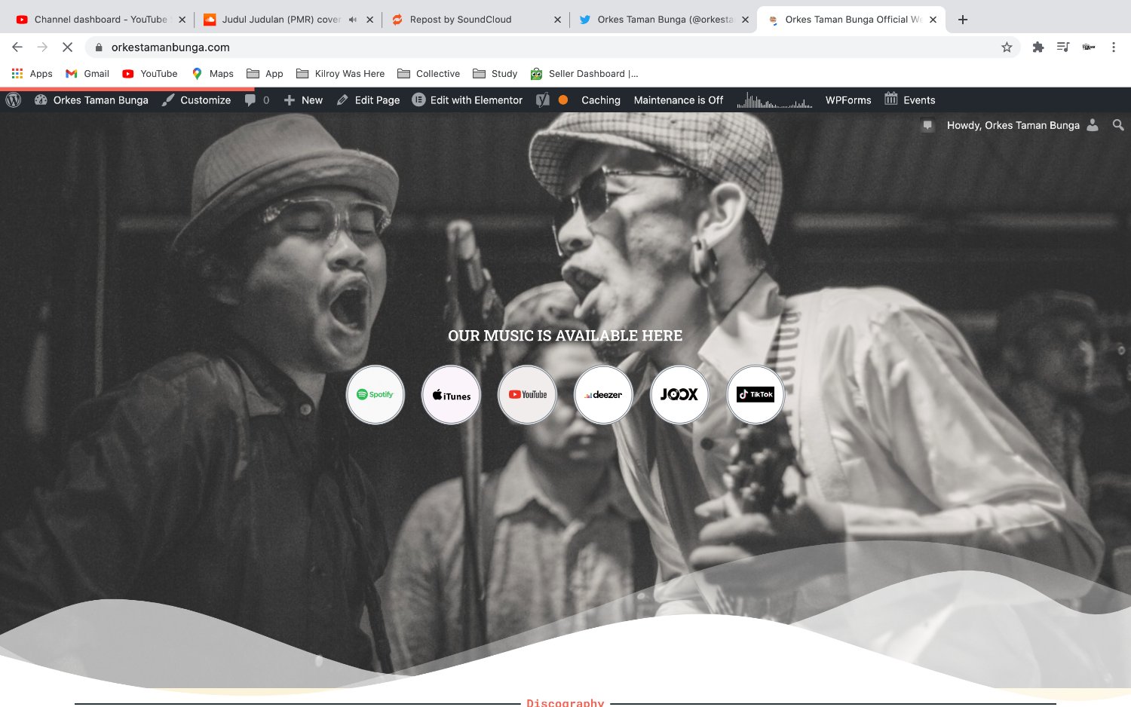Go back to the previous page
1131x707 pixels.
pyautogui.click(x=17, y=47)
